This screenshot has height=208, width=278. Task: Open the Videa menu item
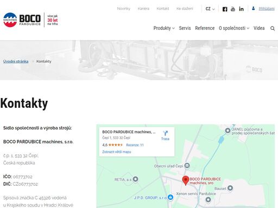point(259,28)
